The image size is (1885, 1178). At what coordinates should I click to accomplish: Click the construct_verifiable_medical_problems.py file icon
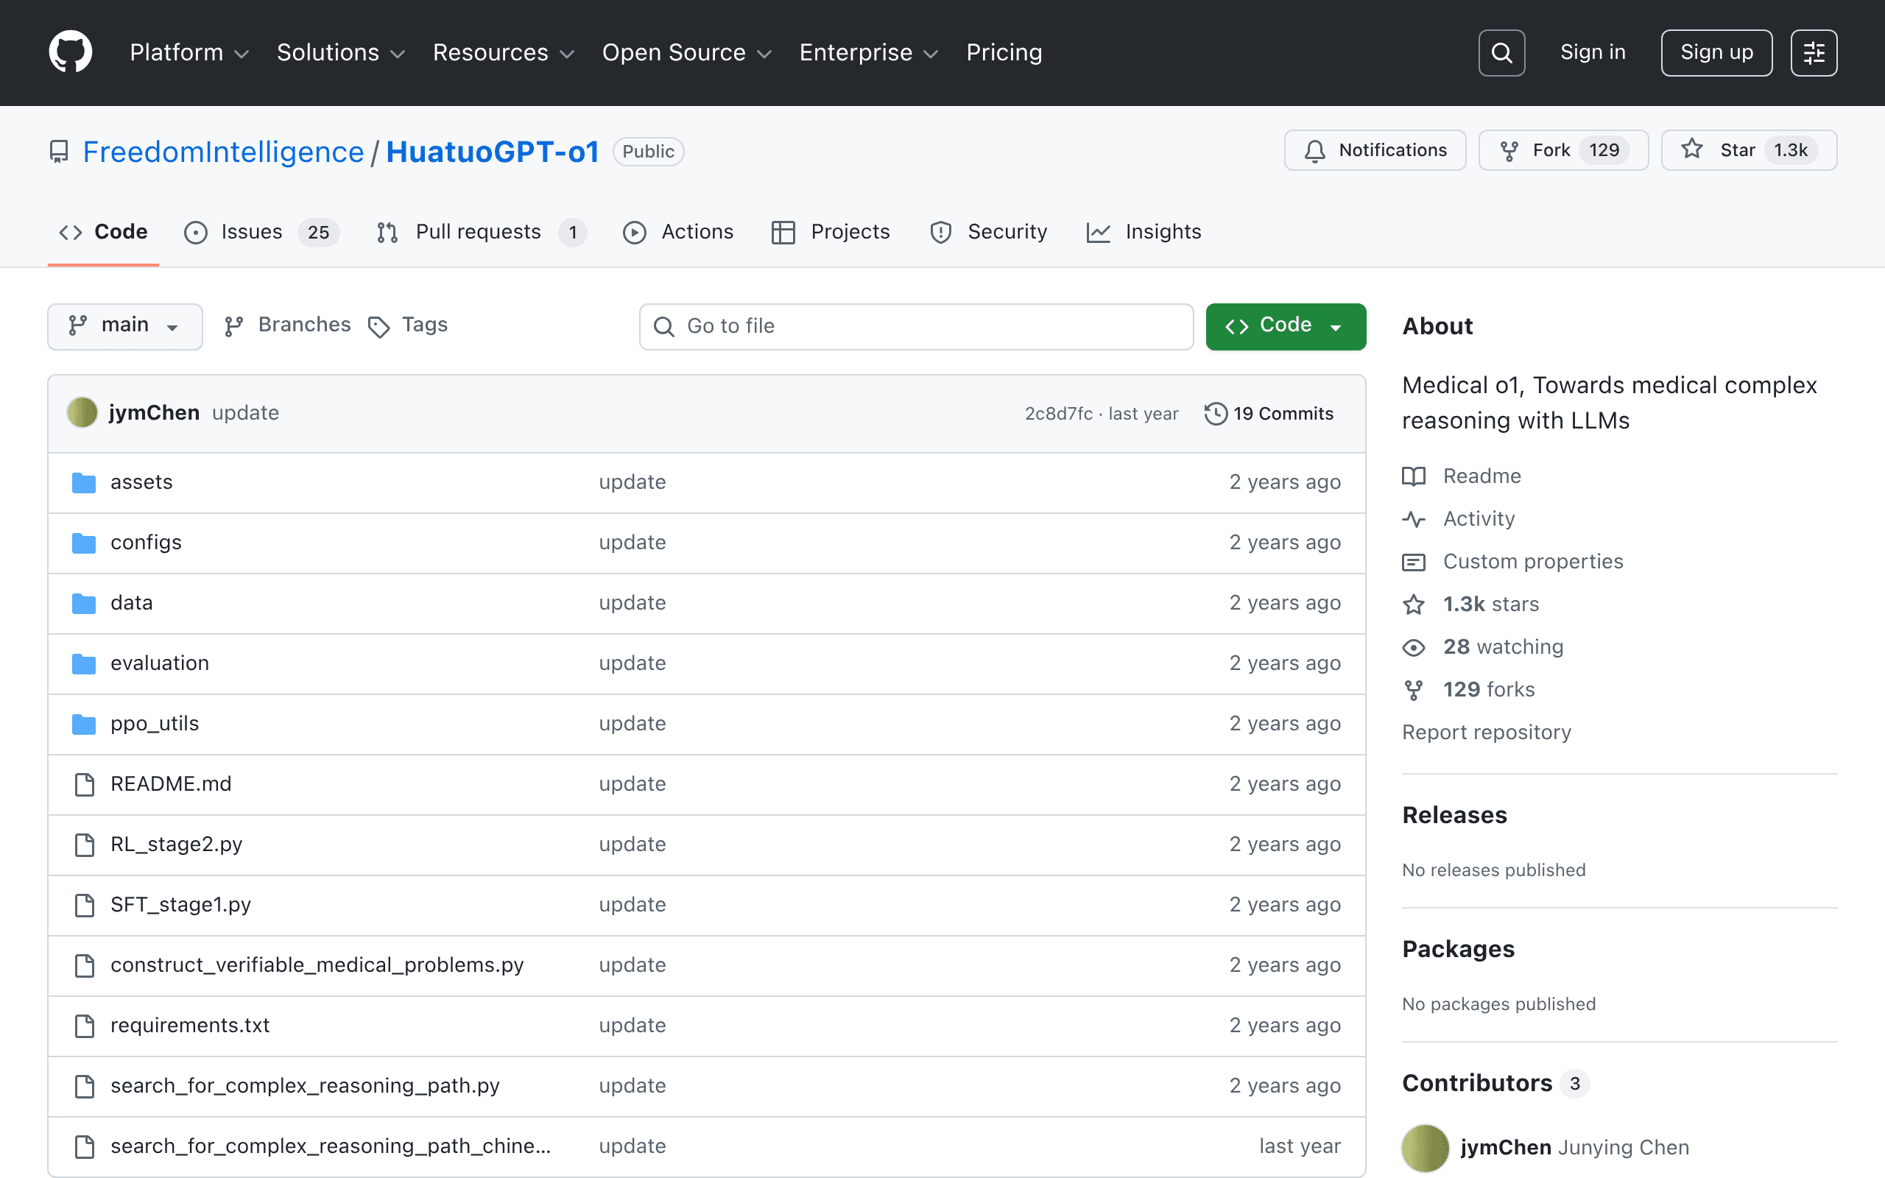click(x=84, y=965)
